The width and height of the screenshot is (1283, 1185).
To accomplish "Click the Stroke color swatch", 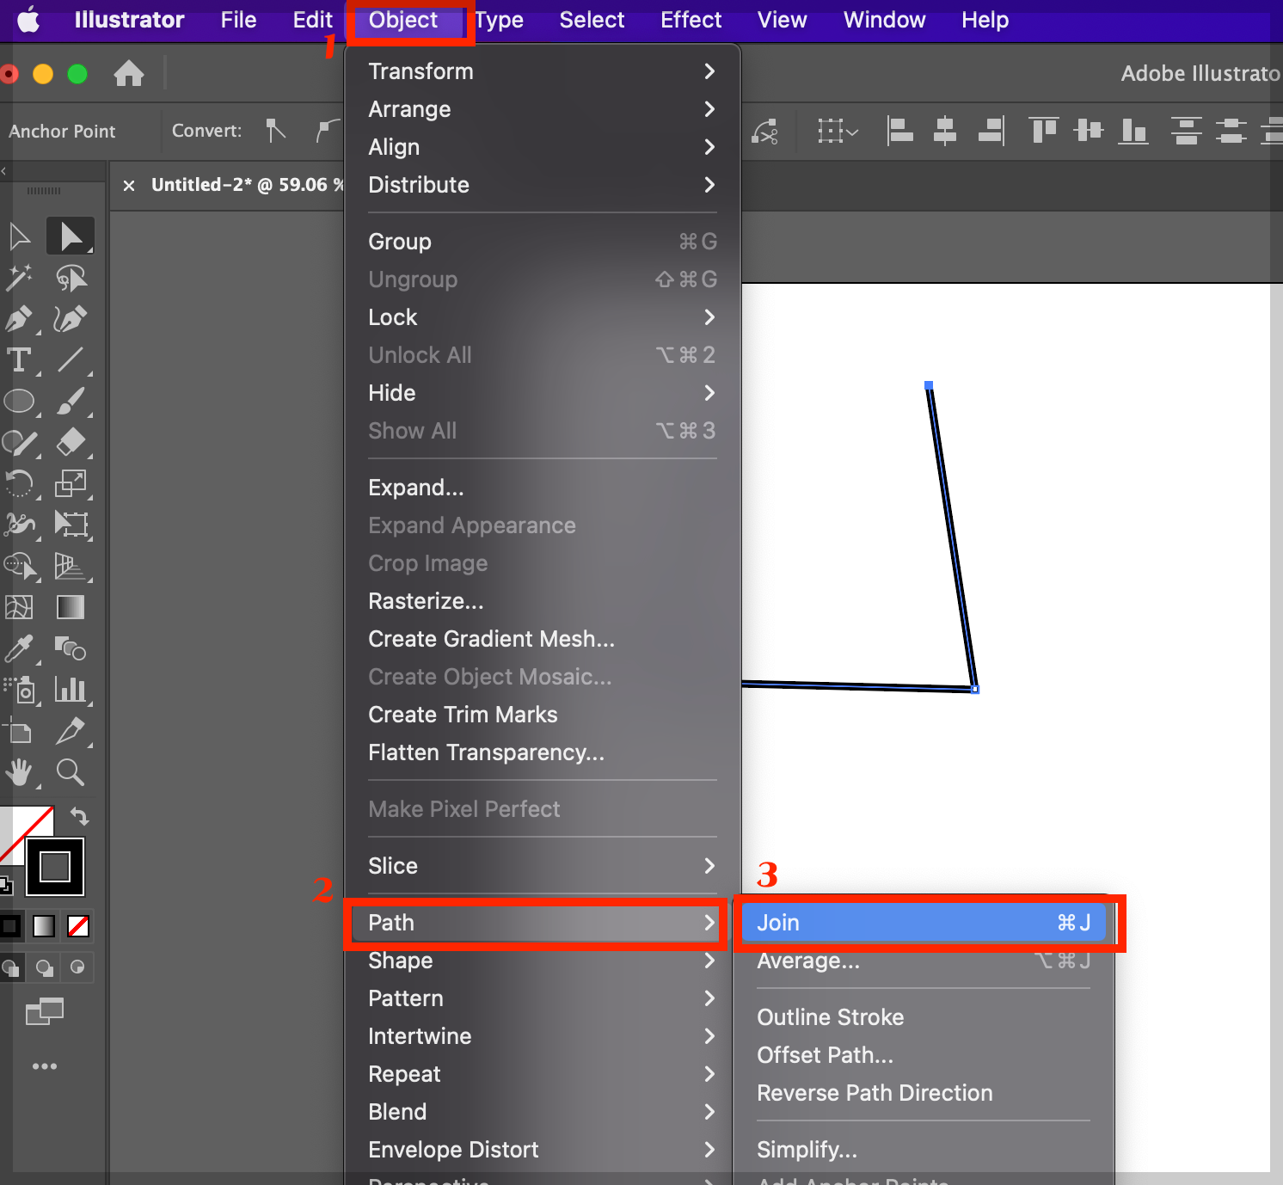I will pyautogui.click(x=55, y=866).
